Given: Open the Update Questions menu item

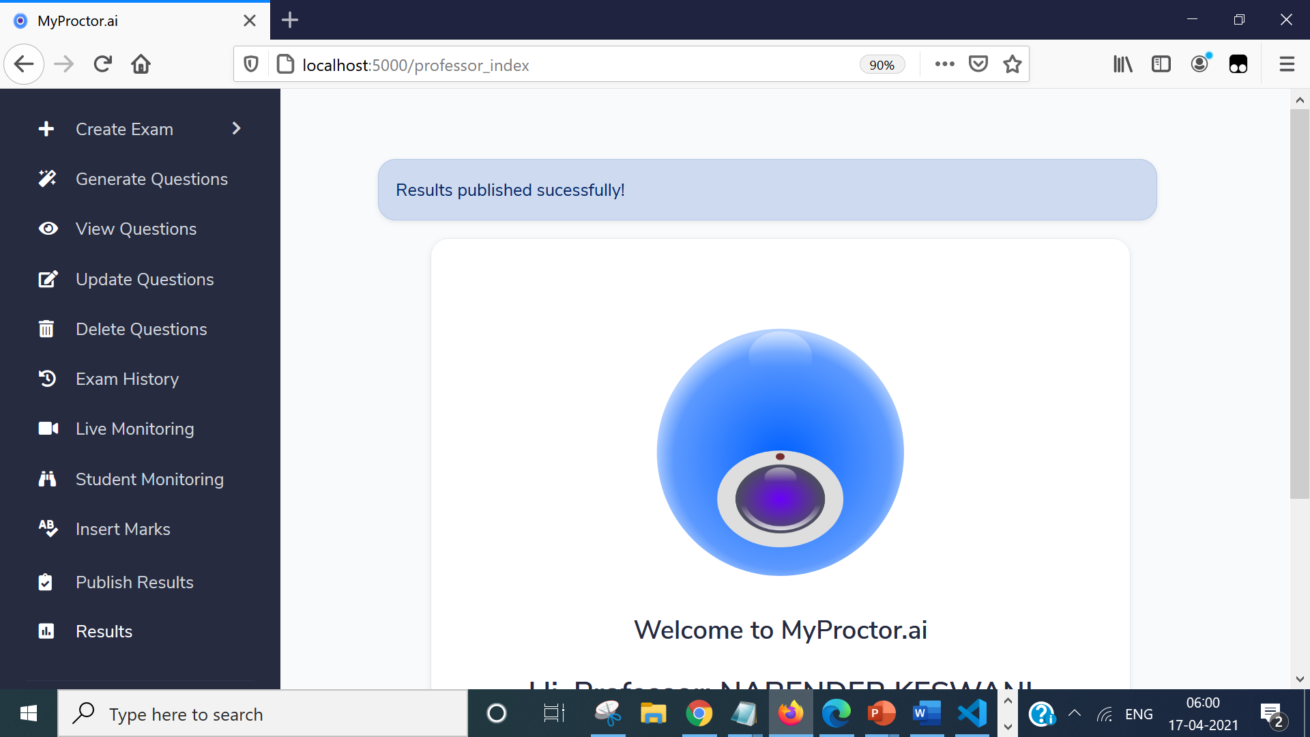Looking at the screenshot, I should (x=145, y=279).
